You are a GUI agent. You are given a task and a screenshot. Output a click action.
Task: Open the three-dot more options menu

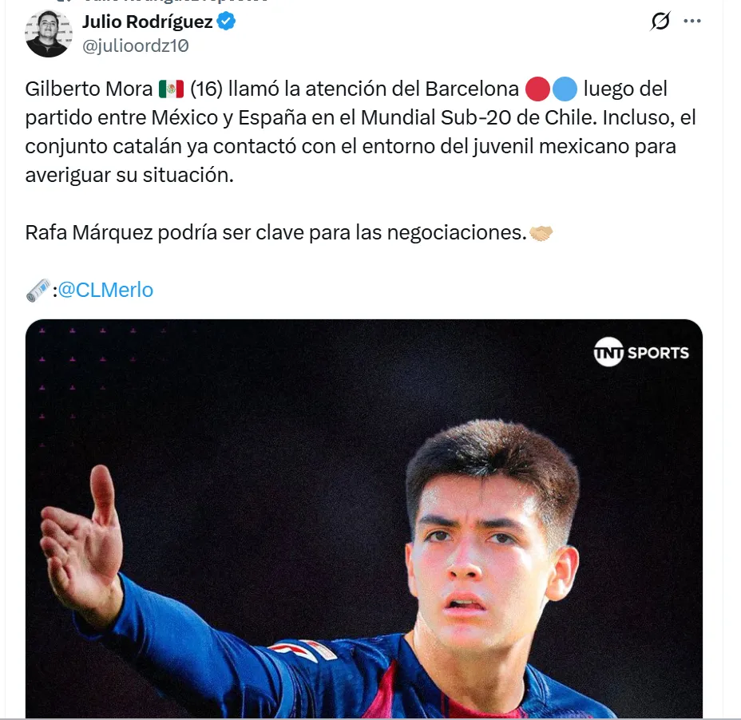coord(693,22)
